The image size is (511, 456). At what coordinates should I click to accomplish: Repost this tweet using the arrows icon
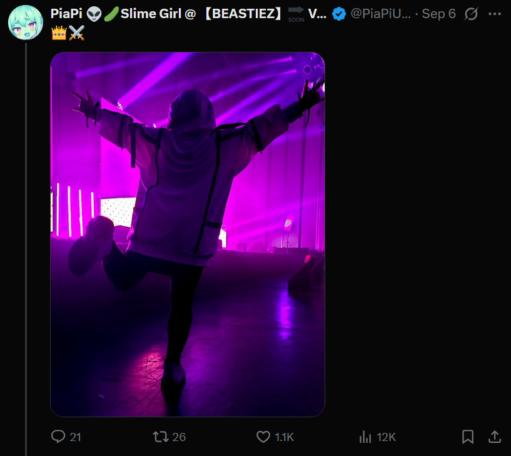point(161,437)
